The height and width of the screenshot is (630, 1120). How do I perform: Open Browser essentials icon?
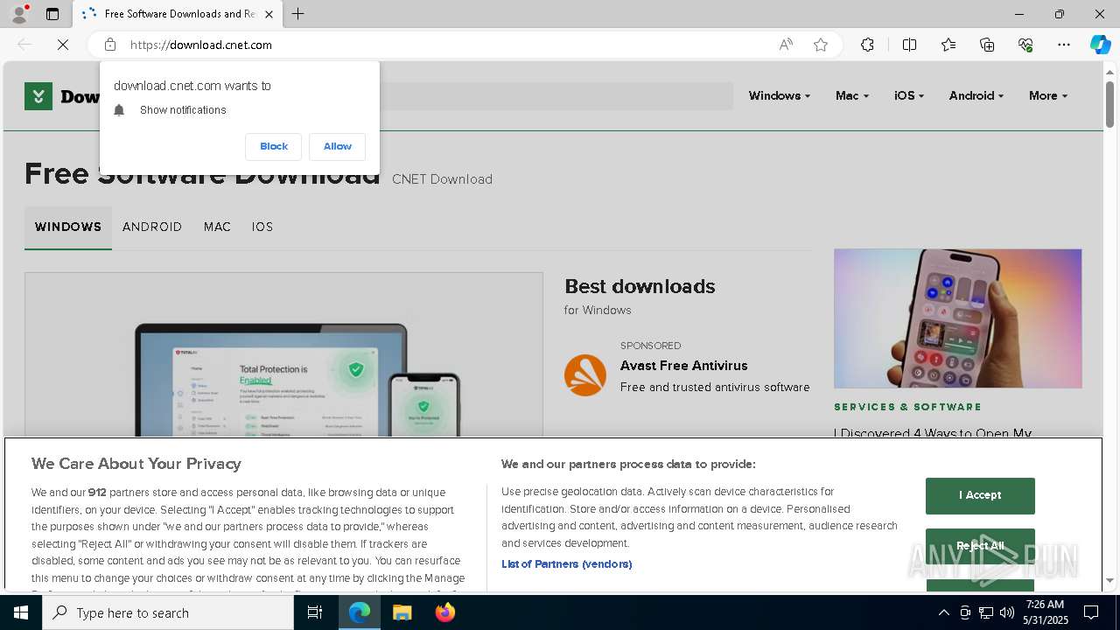coord(1025,45)
